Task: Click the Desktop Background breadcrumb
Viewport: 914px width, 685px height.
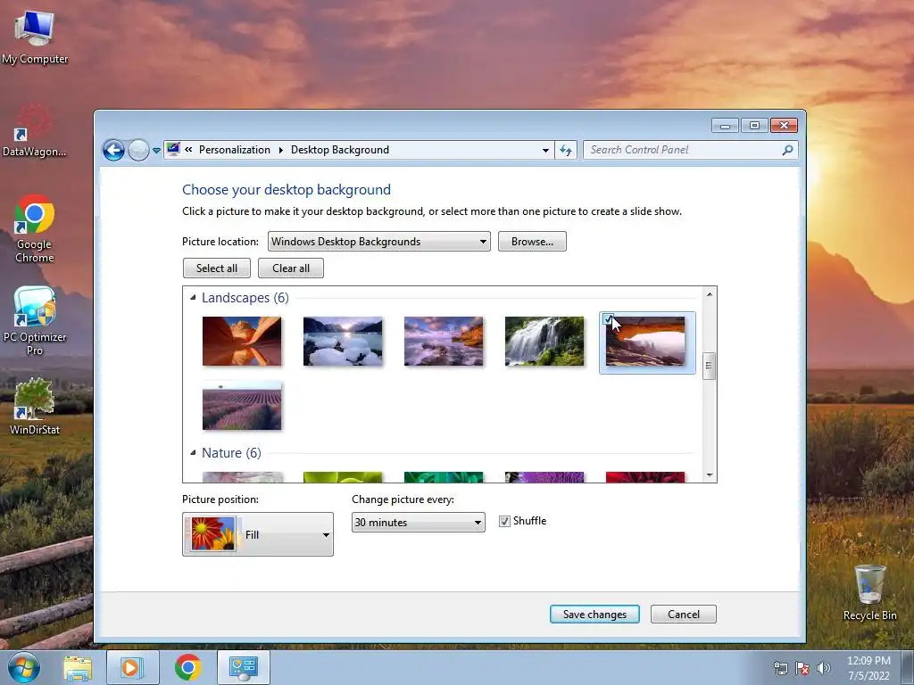Action: [x=340, y=150]
